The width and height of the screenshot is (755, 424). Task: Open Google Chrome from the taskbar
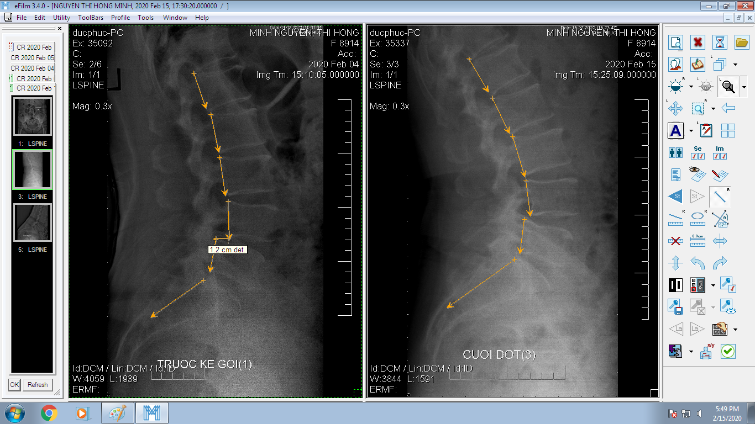[x=49, y=412]
